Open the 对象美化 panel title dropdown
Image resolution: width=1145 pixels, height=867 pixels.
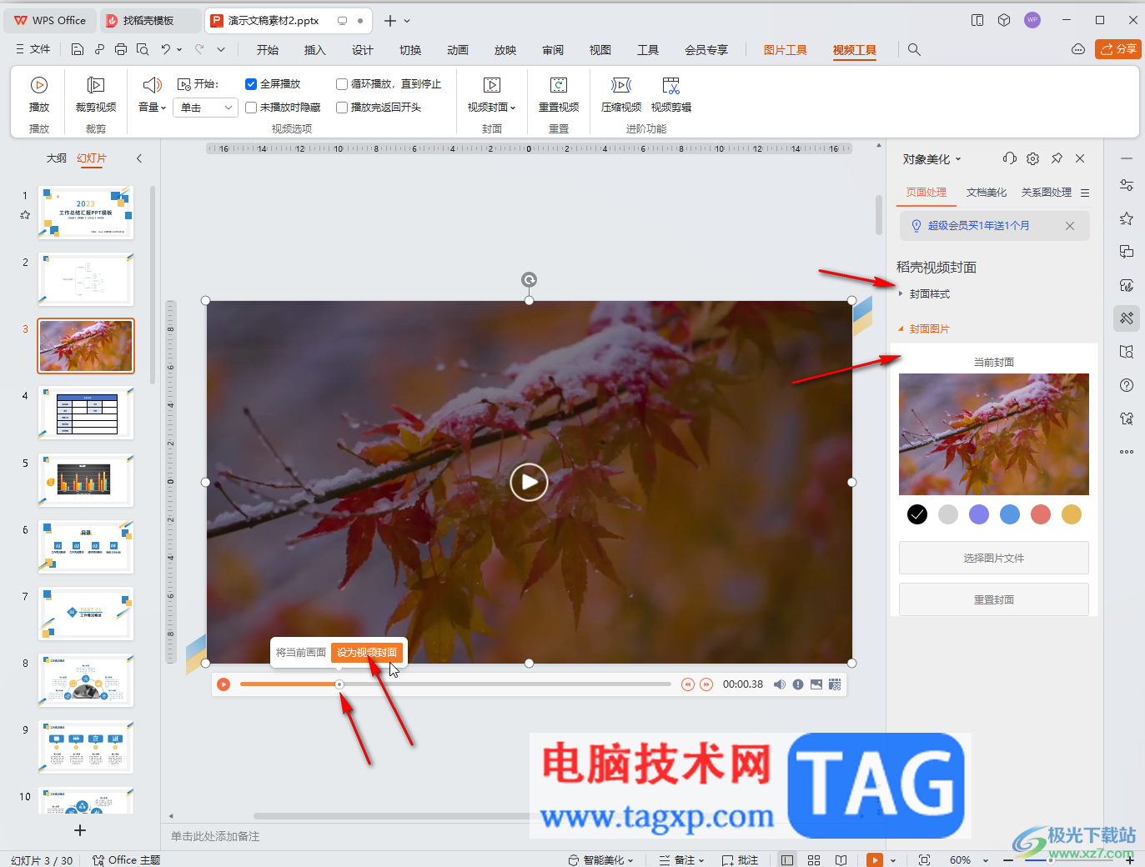[932, 158]
